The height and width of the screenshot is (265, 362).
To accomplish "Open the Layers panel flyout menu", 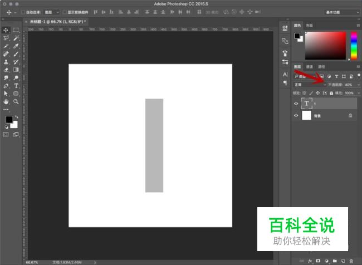I will (x=358, y=67).
